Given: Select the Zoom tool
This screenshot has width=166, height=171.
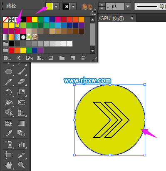Looking at the screenshot, I should [22, 165].
